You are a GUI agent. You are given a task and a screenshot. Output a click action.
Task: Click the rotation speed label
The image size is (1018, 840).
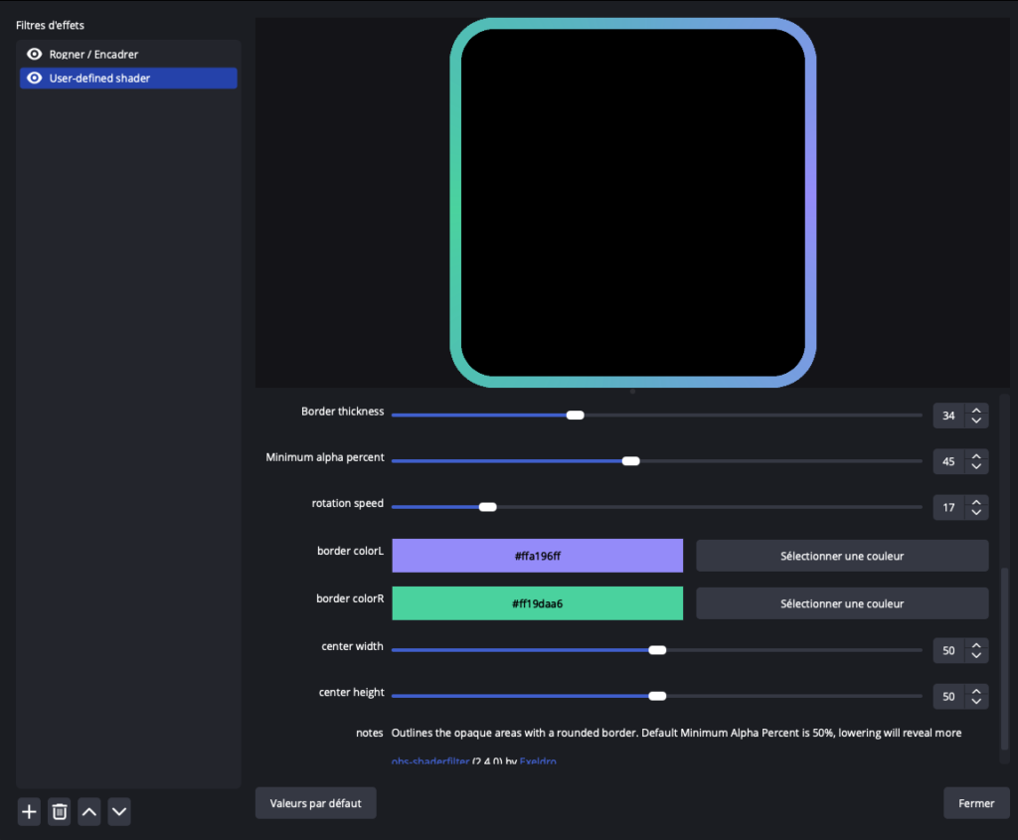(348, 504)
